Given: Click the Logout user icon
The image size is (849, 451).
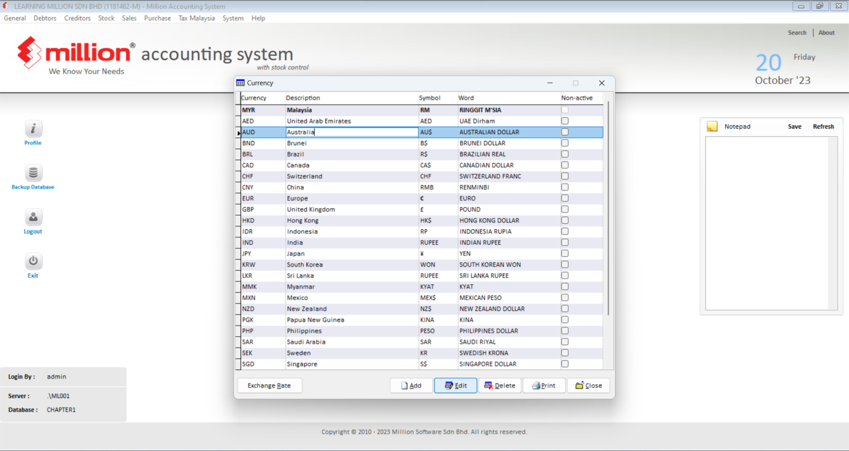Looking at the screenshot, I should tap(33, 217).
